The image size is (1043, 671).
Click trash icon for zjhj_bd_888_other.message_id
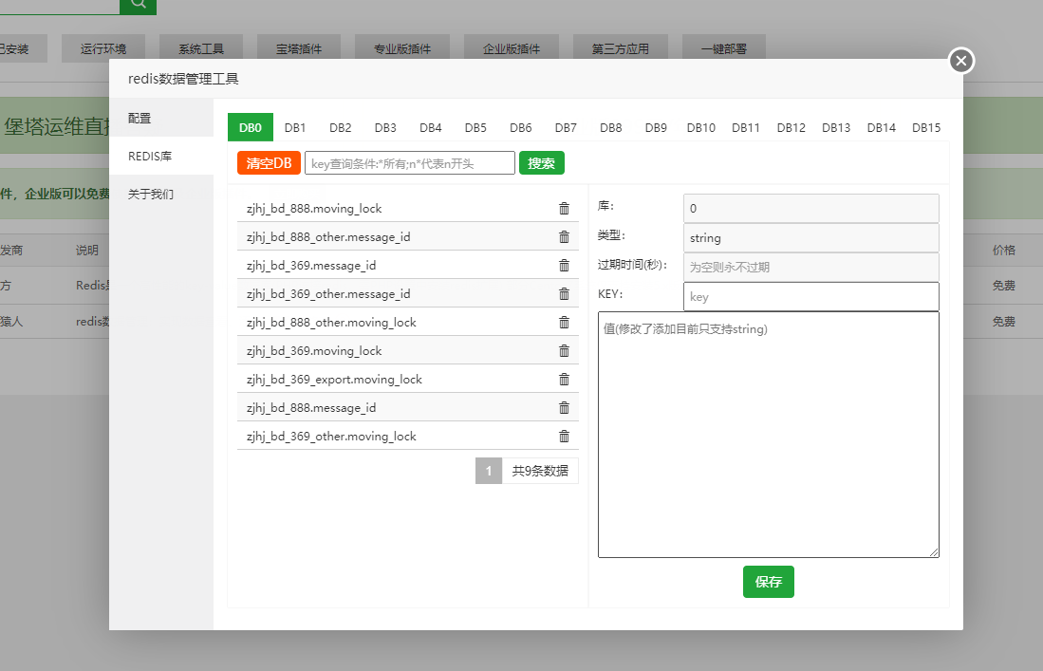(x=564, y=237)
